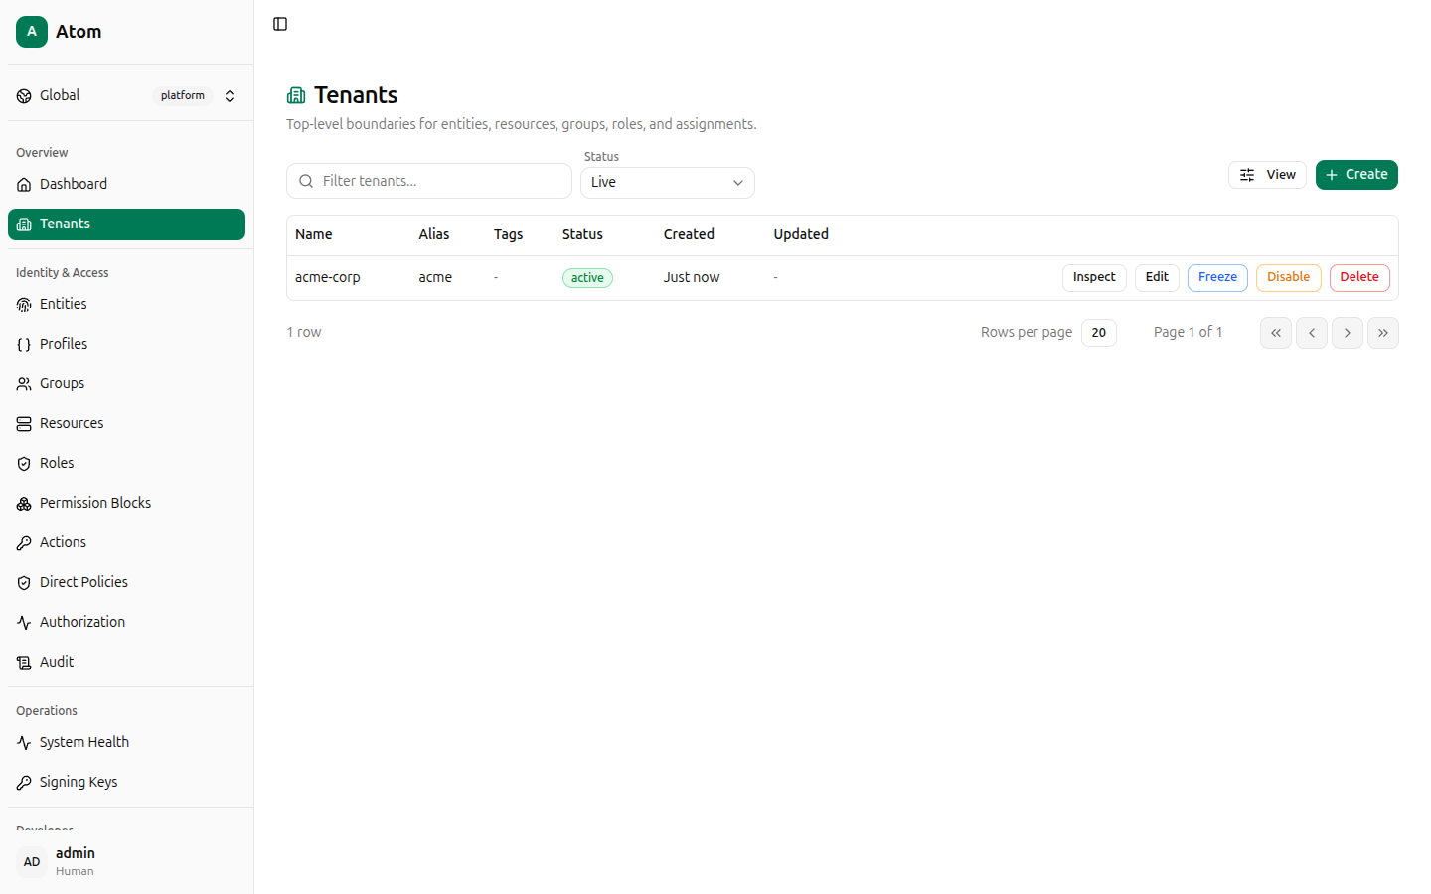Open the admin user account entry
The width and height of the screenshot is (1431, 894).
point(126,862)
